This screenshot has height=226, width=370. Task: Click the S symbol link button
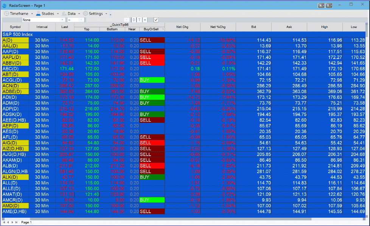click(x=321, y=5)
